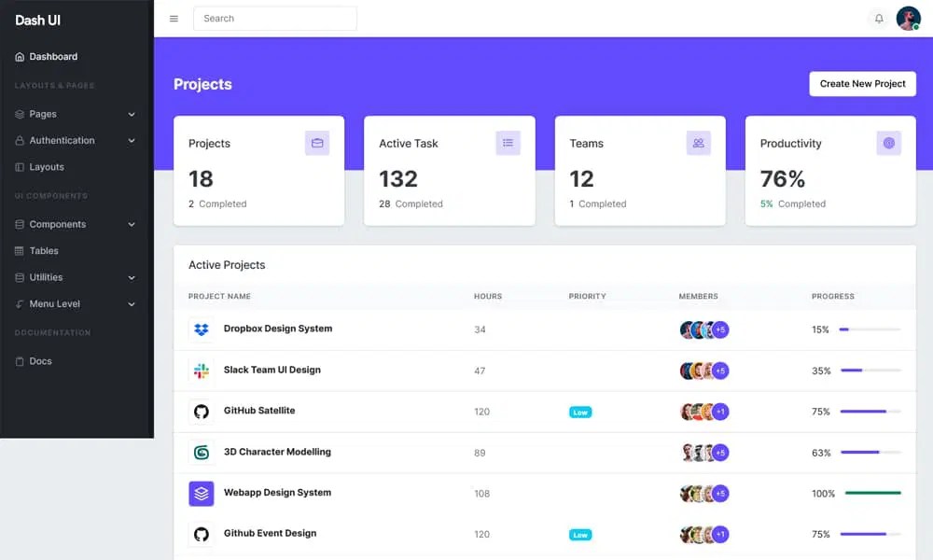Click the 3D Character Modelling project icon

(200, 452)
